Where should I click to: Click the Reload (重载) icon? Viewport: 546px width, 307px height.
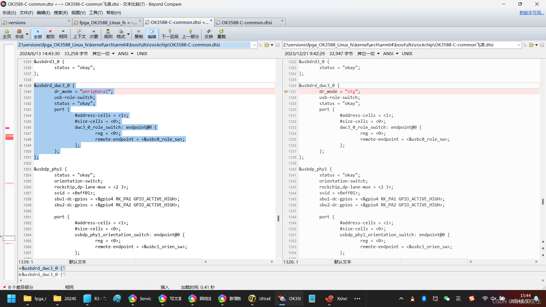[x=221, y=34]
